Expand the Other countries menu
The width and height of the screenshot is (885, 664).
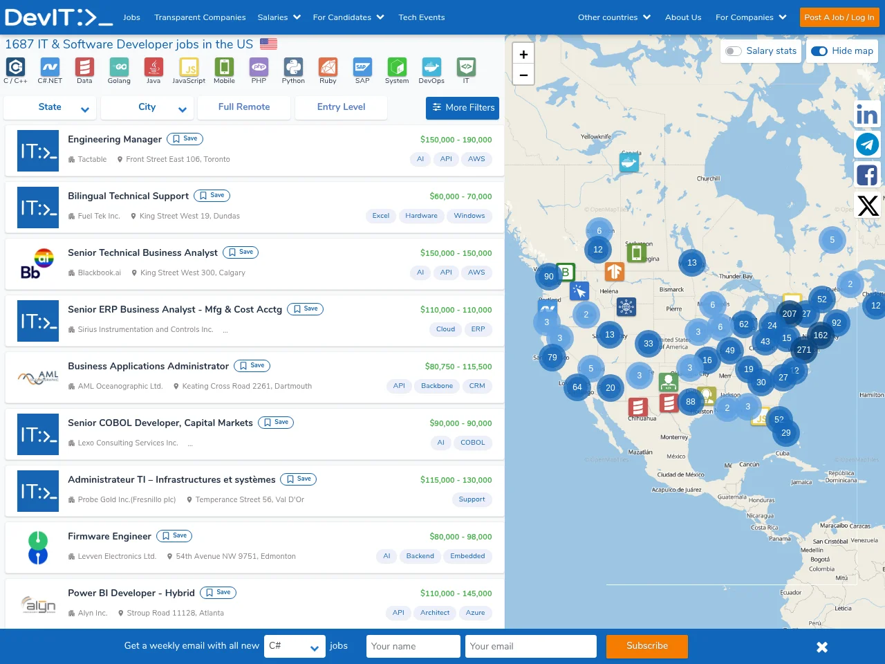615,17
